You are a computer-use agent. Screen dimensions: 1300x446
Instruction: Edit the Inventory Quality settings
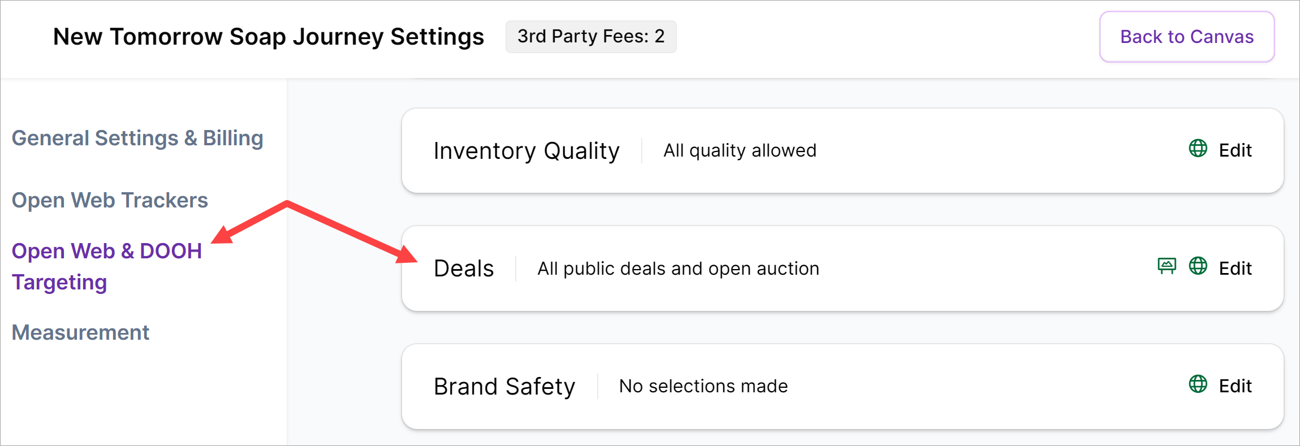1235,150
